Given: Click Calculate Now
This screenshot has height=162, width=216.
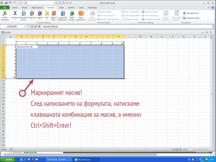Looking at the screenshot, I should click(x=191, y=13).
